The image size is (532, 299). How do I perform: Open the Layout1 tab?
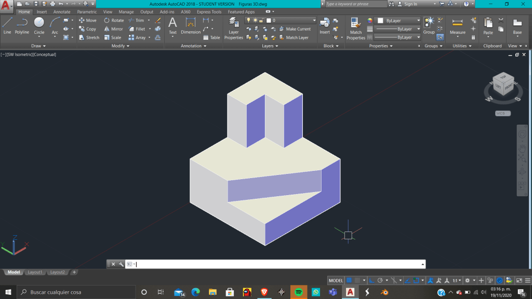[35, 272]
